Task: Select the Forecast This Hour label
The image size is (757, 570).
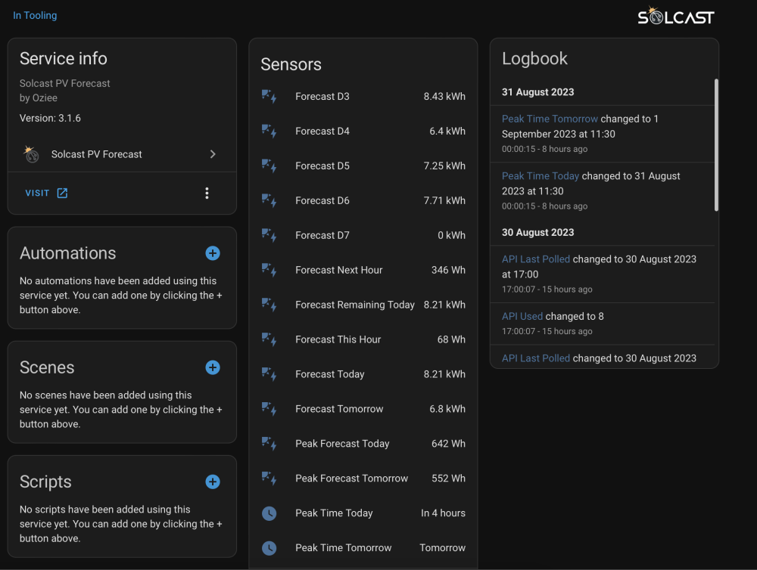Action: (338, 339)
